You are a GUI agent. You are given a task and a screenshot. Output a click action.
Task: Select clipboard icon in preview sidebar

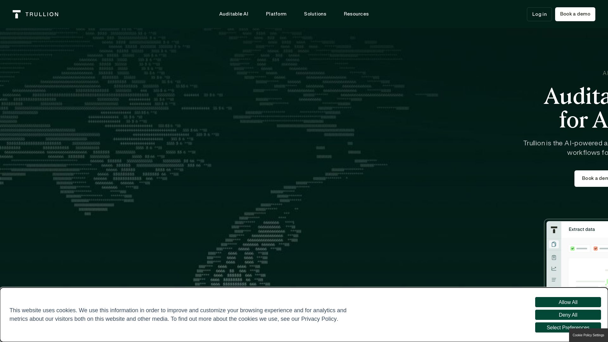pos(554,257)
